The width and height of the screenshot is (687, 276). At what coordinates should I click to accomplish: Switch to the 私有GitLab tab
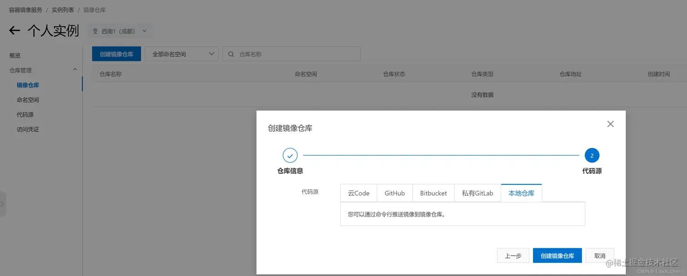[x=477, y=193]
